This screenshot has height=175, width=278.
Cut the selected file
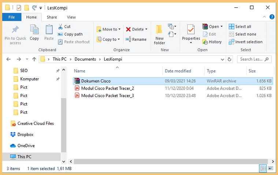click(64, 27)
